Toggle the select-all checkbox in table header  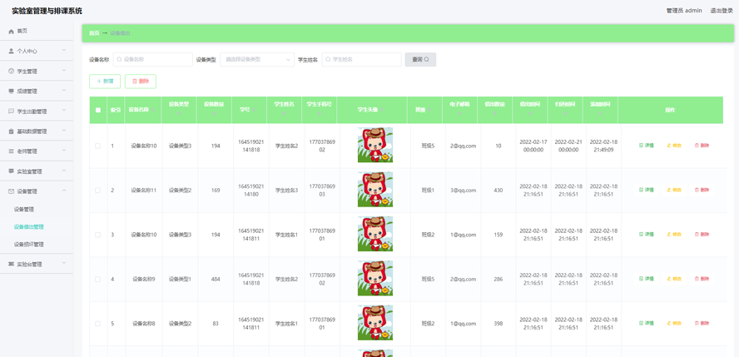click(97, 110)
